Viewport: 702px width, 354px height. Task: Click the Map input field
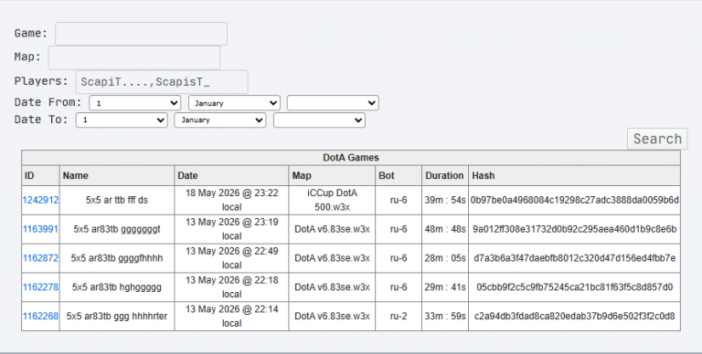[x=134, y=57]
